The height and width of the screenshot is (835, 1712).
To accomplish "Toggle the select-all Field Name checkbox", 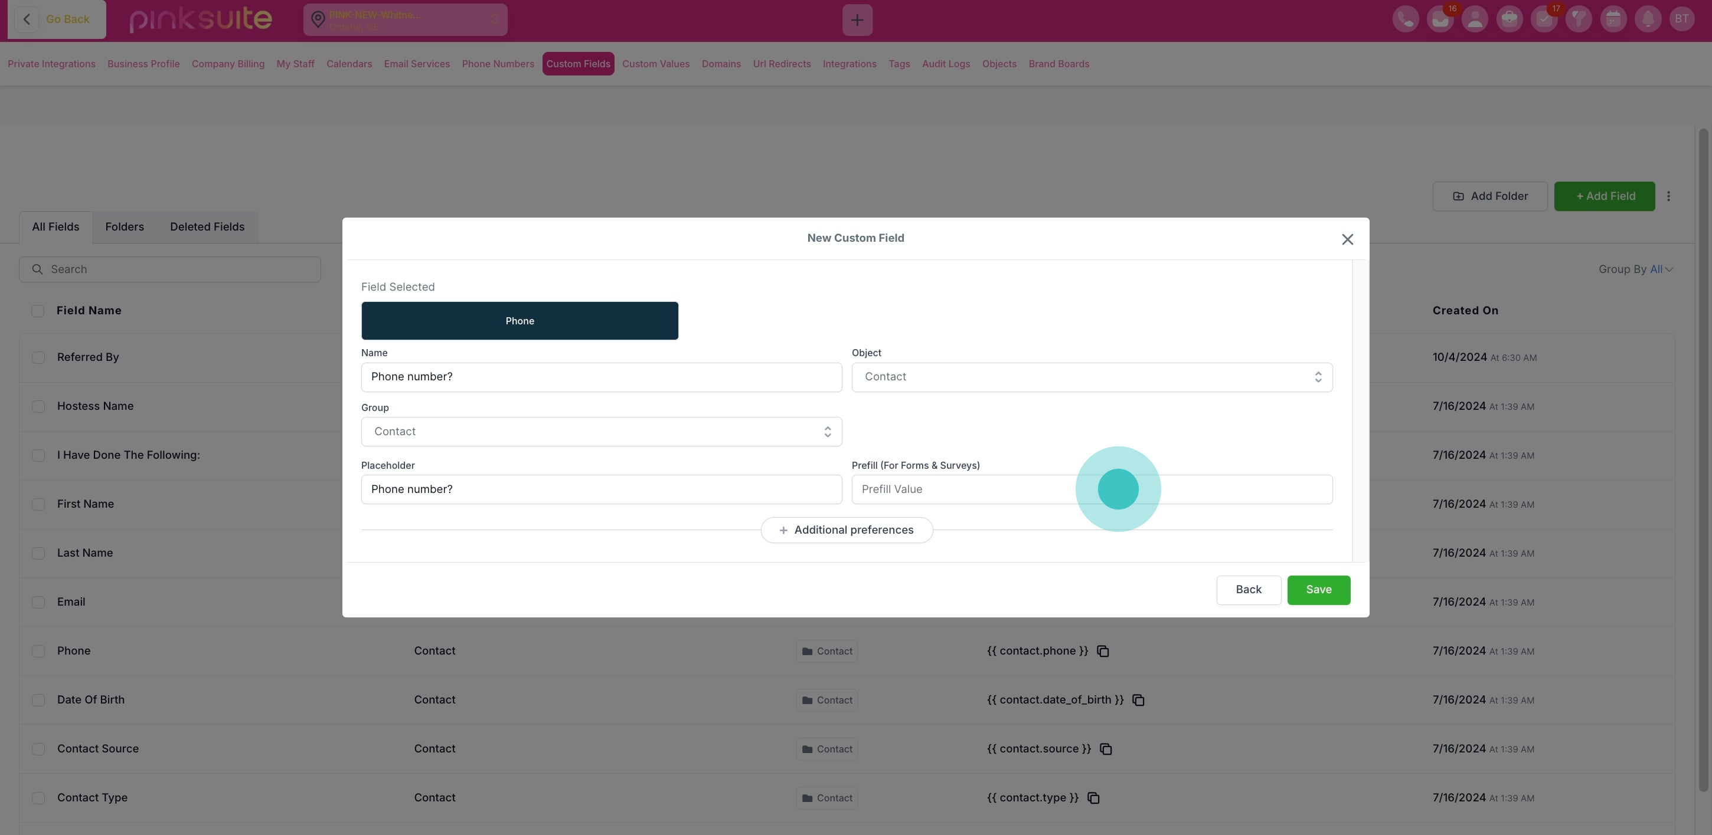I will tap(38, 311).
